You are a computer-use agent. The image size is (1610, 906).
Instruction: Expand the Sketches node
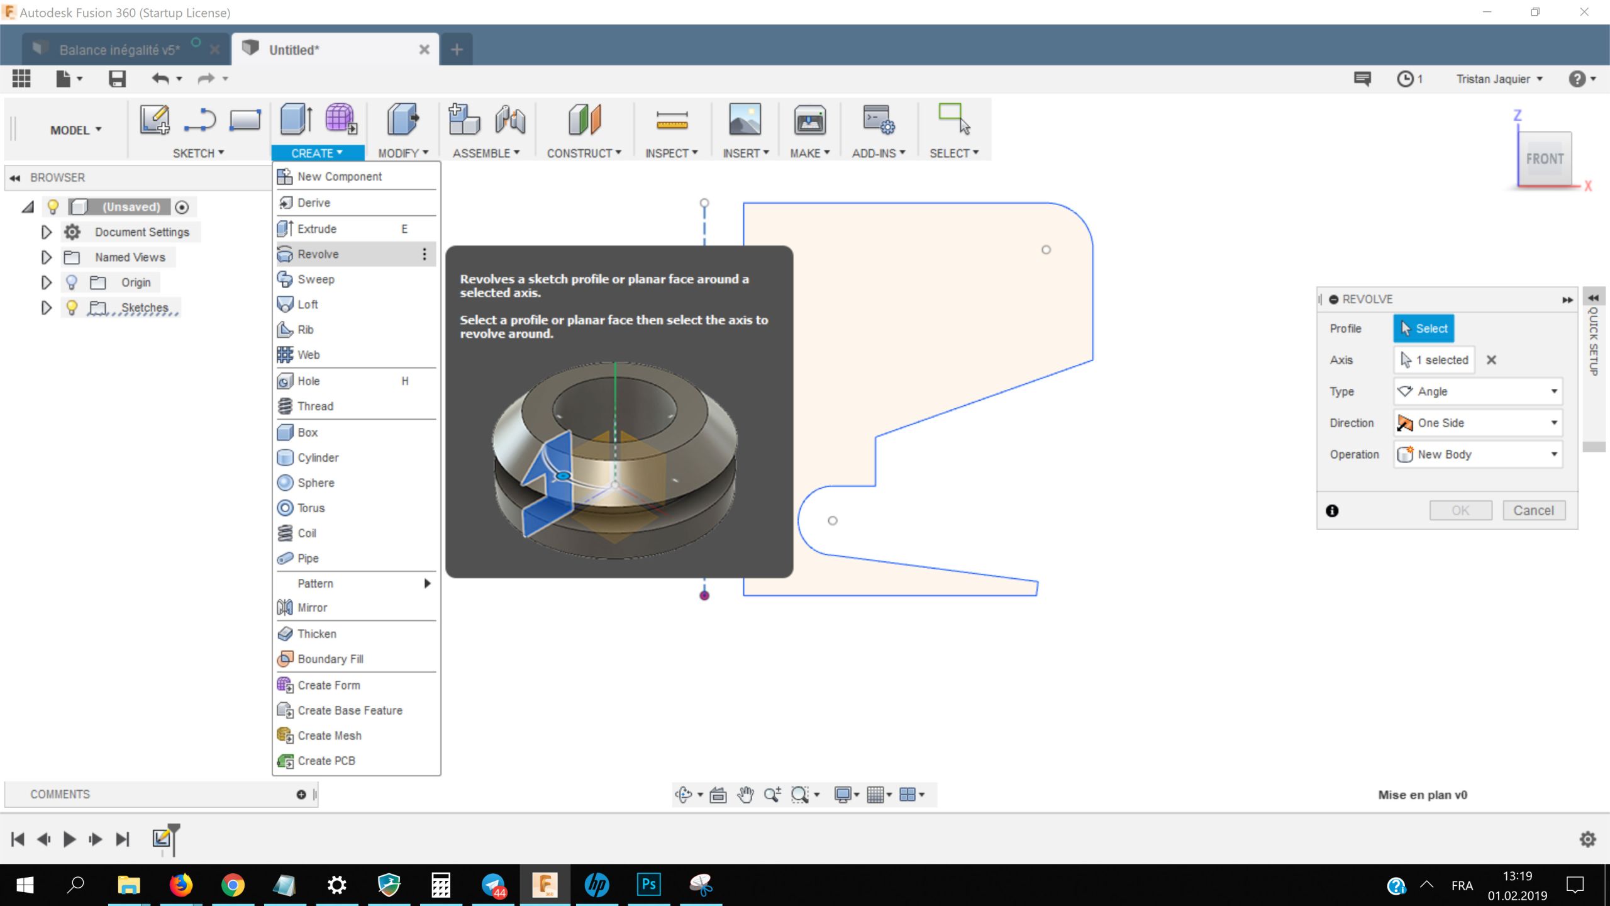pos(46,307)
